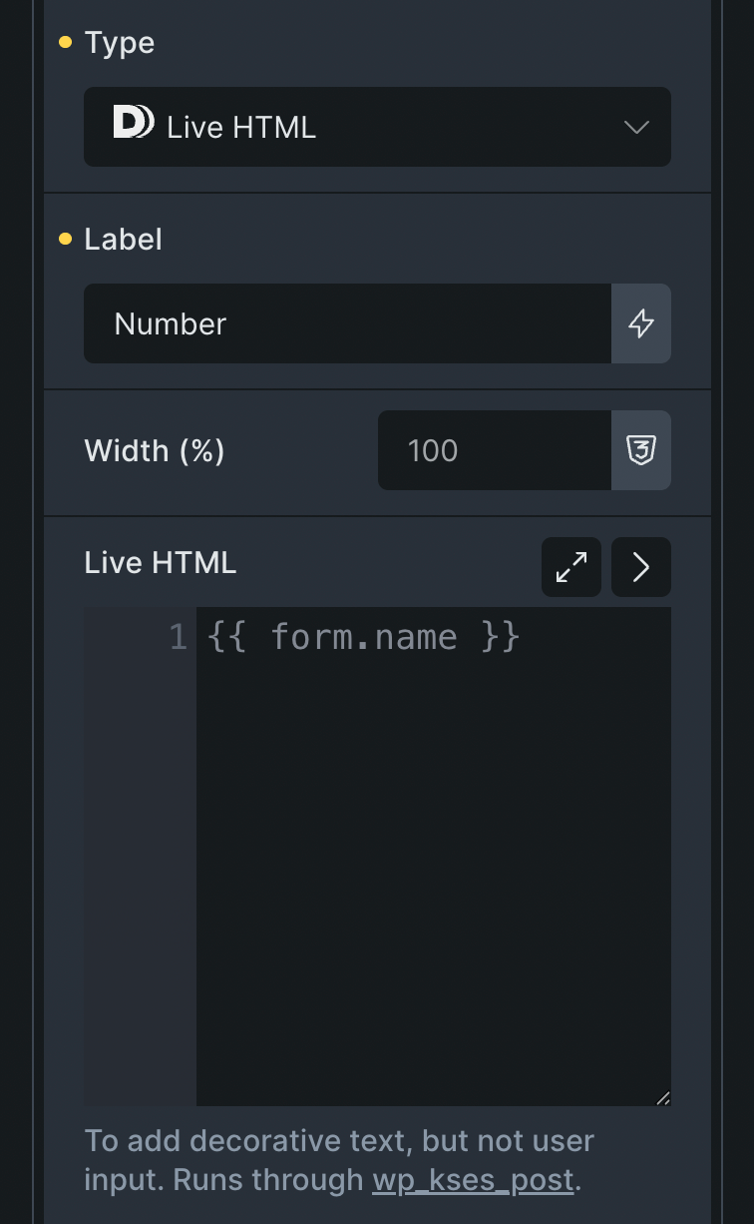Click the lightning bolt icon on the Label field
Screen dimensions: 754x1224
[640, 323]
